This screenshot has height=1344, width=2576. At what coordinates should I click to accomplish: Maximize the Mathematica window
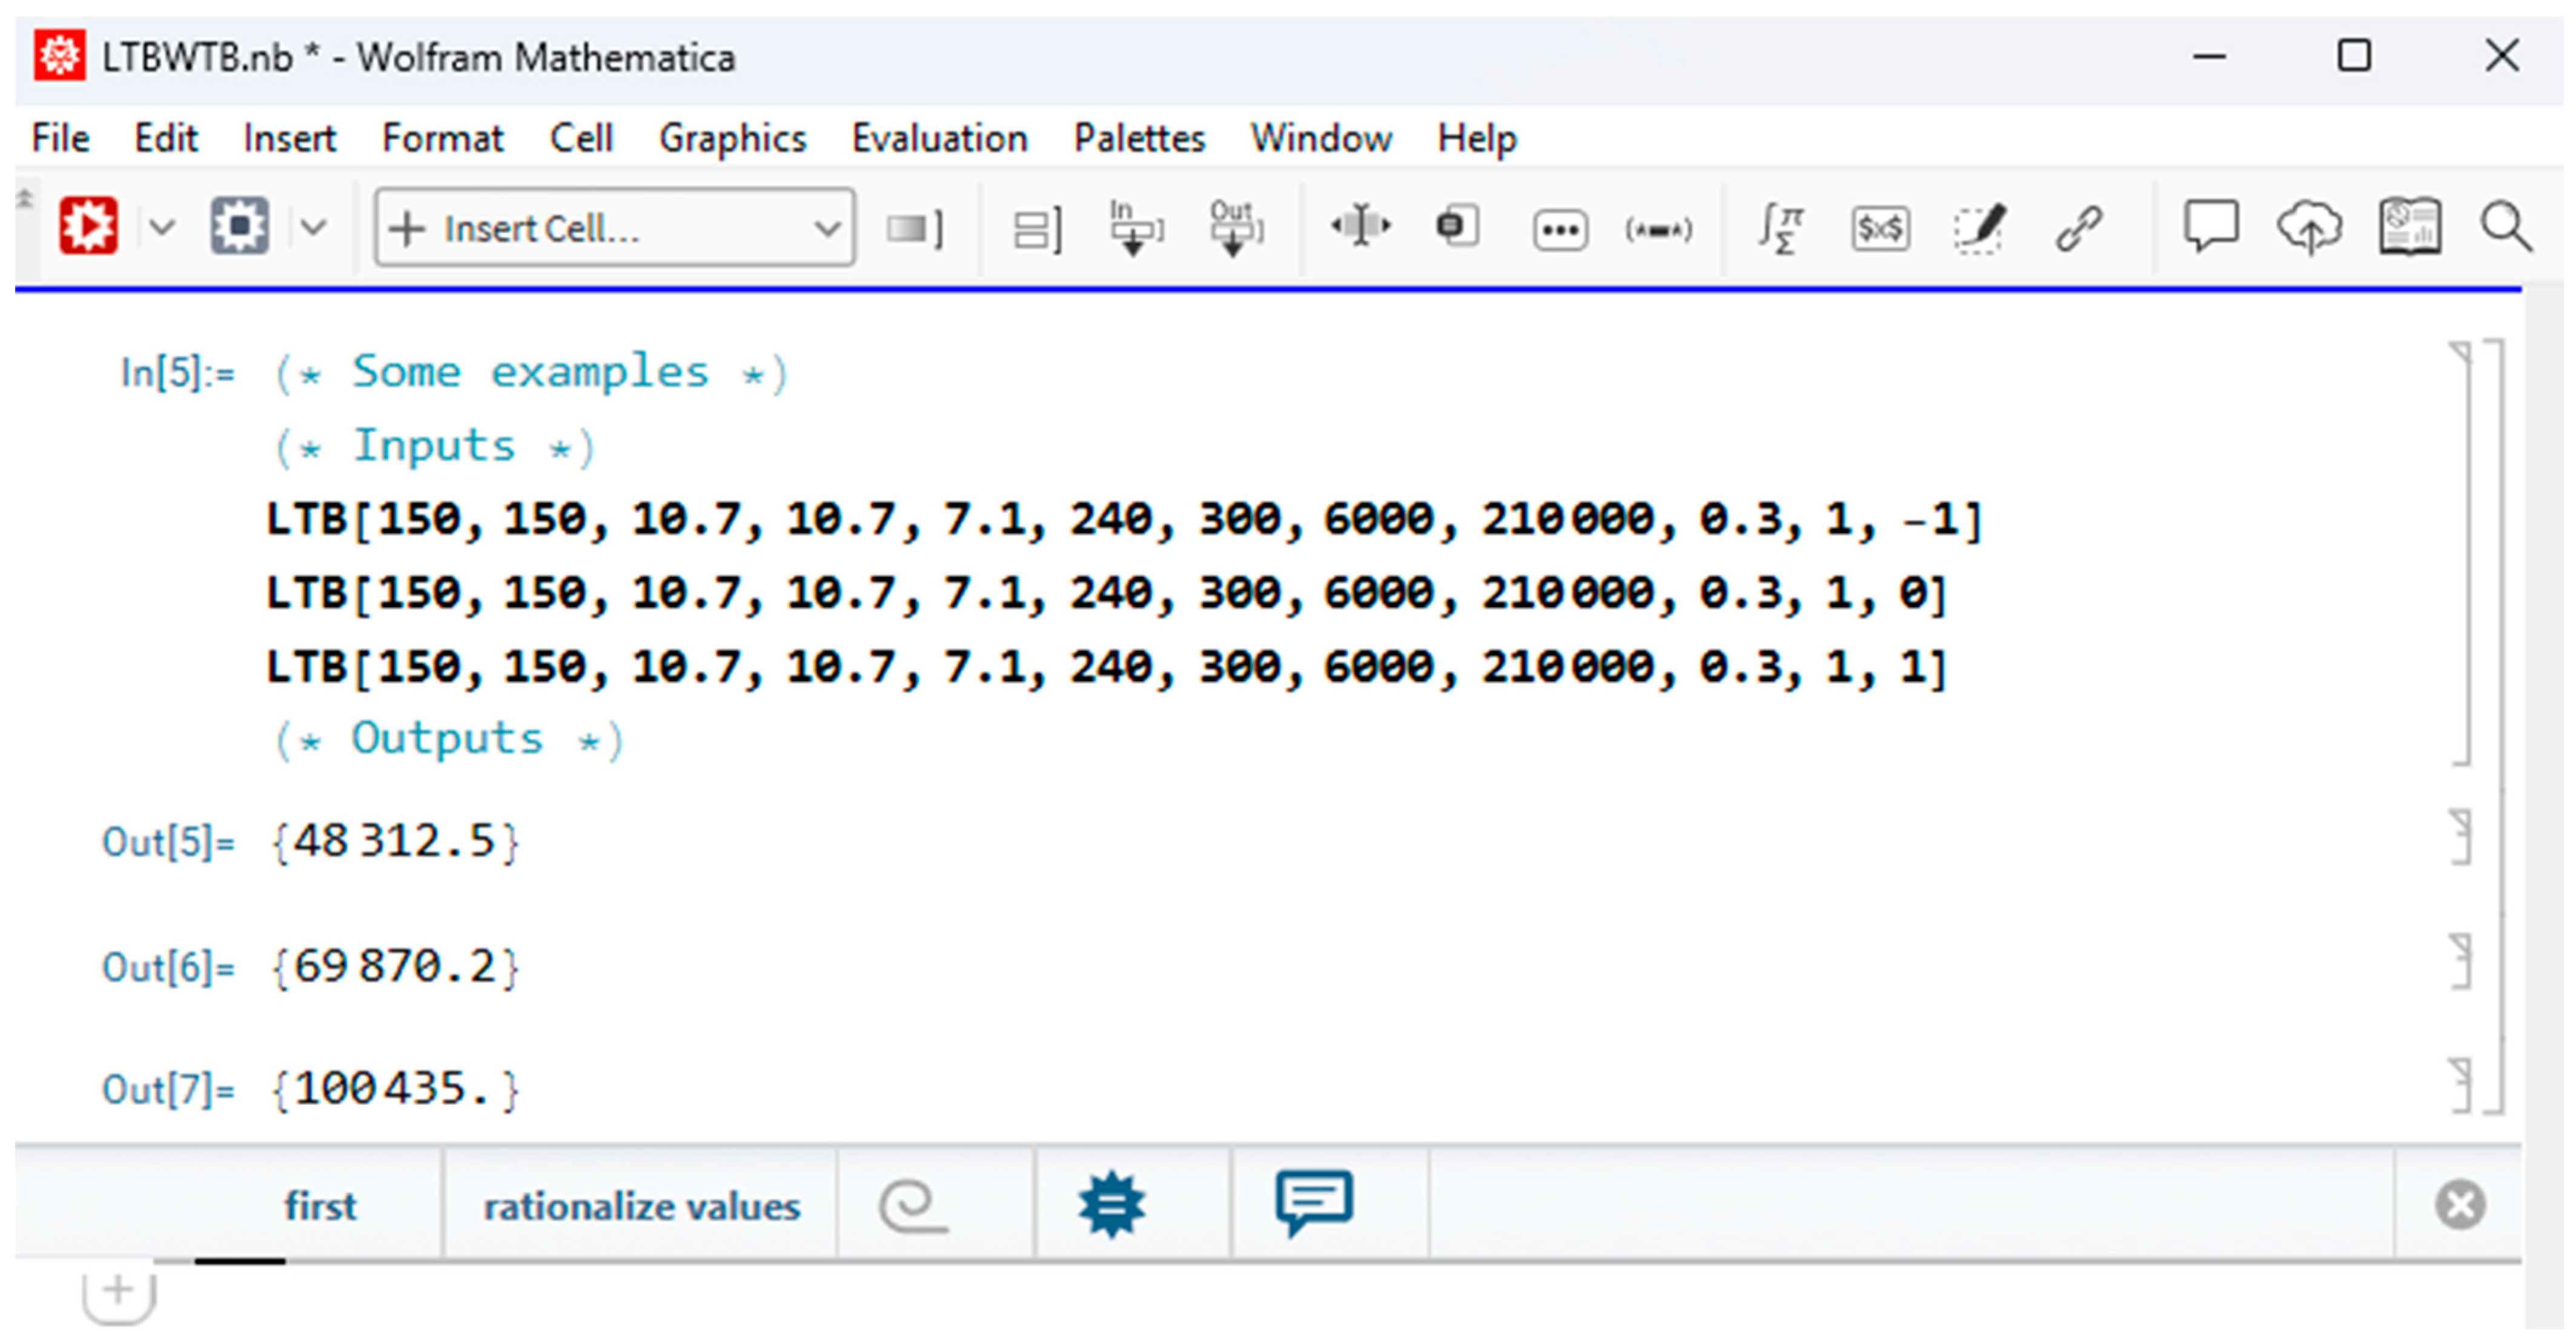click(2353, 56)
